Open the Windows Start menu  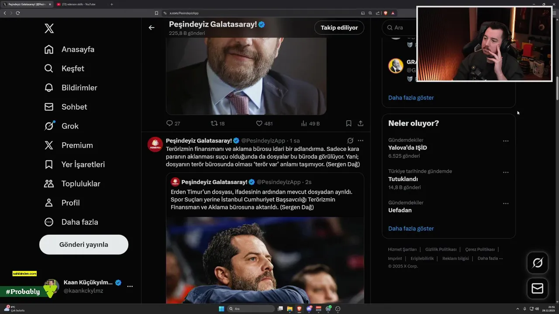pyautogui.click(x=221, y=309)
